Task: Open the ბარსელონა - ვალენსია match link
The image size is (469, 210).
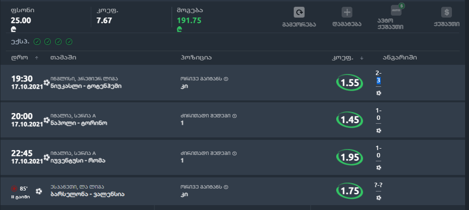Action: (x=87, y=194)
